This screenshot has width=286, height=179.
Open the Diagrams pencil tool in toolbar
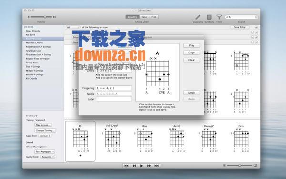(x=198, y=17)
